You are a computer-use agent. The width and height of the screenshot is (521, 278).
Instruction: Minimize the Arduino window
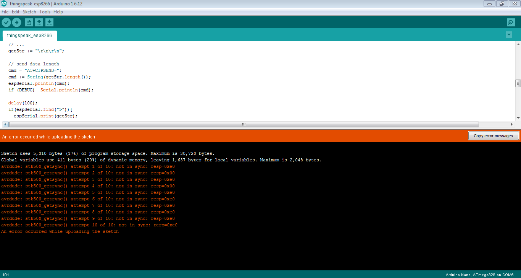(x=490, y=4)
